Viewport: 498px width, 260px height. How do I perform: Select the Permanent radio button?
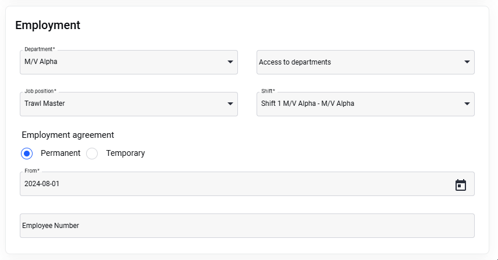[x=27, y=154]
